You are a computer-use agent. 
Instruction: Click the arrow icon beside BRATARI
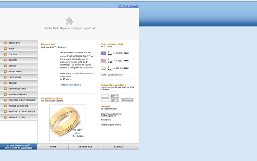click(x=5, y=60)
